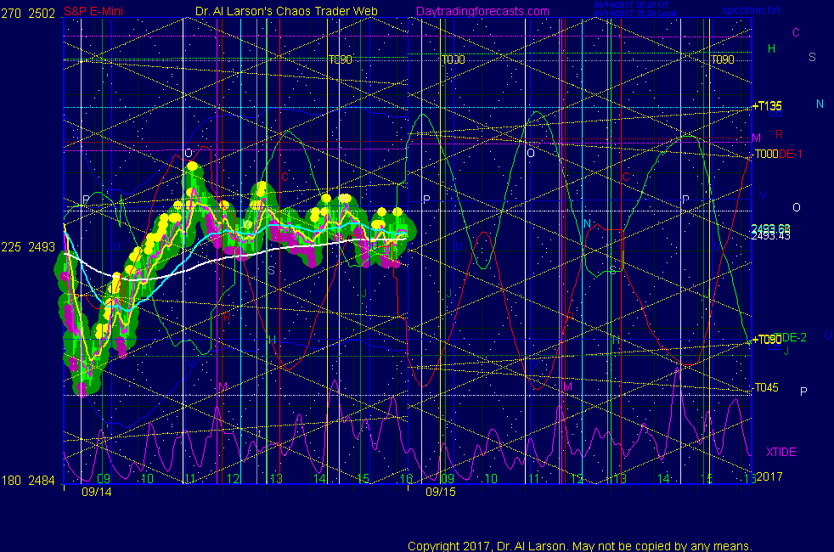Click the magenta XTIDE legend label

780,452
